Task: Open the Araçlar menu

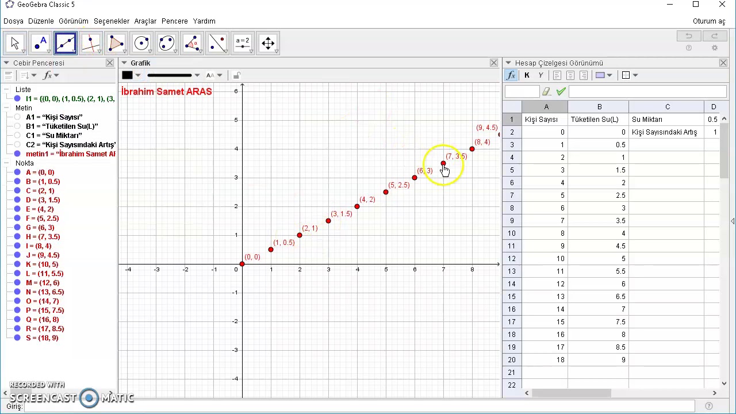Action: tap(145, 21)
